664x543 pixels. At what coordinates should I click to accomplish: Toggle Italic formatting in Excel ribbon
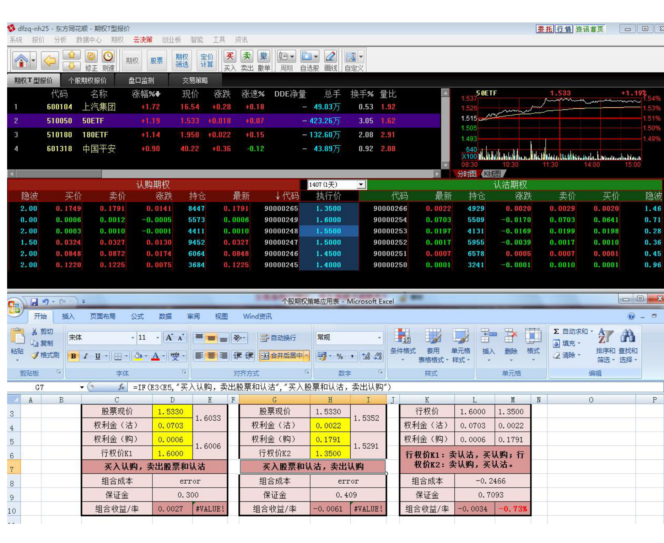[x=86, y=356]
